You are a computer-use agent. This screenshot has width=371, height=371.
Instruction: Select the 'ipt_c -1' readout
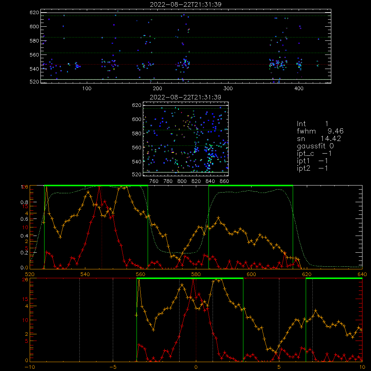tap(314, 154)
